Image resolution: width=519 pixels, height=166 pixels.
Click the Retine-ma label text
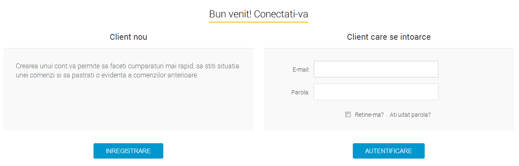point(369,115)
